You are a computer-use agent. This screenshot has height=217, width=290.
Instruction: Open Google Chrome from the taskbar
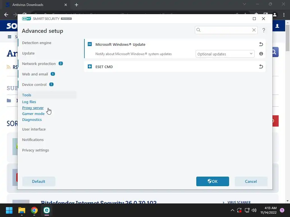[x=34, y=210]
